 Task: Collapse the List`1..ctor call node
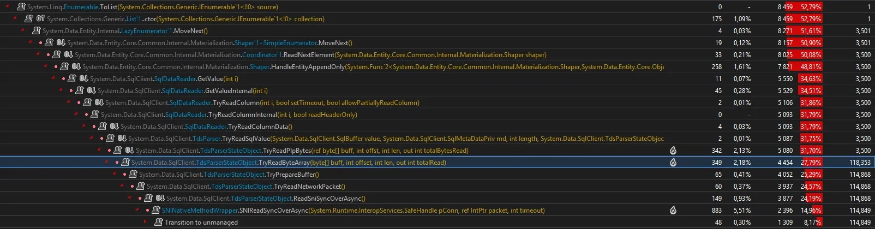point(15,19)
